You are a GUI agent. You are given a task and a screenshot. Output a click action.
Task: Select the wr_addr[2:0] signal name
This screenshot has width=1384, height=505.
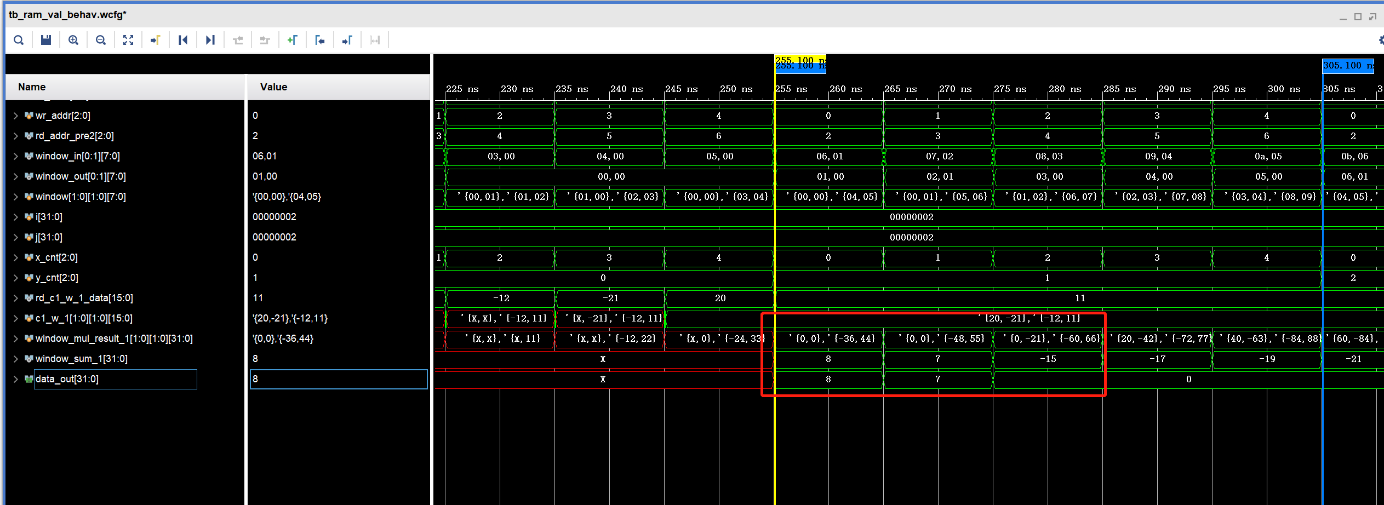[x=63, y=116]
